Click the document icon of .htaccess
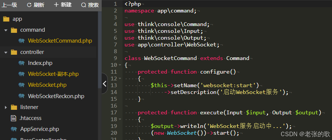This screenshot has height=140, width=332. click(x=14, y=118)
